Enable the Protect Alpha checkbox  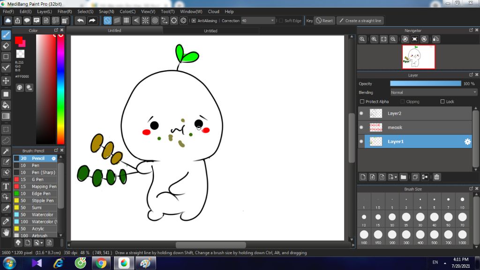(x=362, y=102)
